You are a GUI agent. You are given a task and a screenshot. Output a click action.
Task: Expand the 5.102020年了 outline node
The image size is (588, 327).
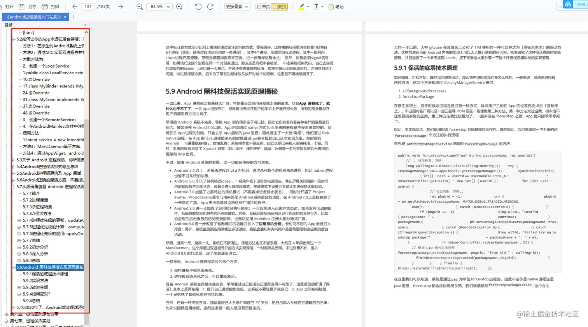[x=13, y=308]
